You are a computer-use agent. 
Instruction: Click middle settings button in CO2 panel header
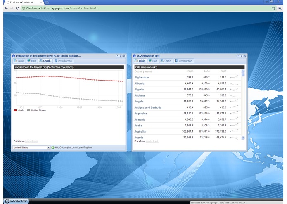[x=242, y=56]
